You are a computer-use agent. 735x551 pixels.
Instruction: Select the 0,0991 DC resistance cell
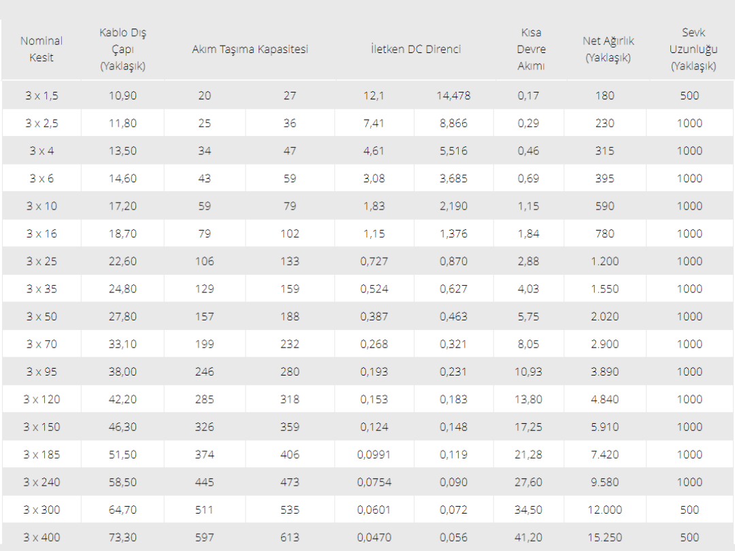[x=374, y=454]
